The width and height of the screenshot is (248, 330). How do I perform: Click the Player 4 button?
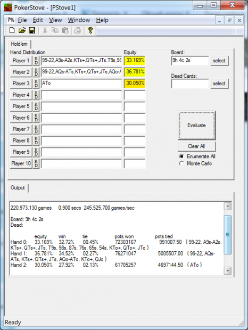[x=21, y=95]
